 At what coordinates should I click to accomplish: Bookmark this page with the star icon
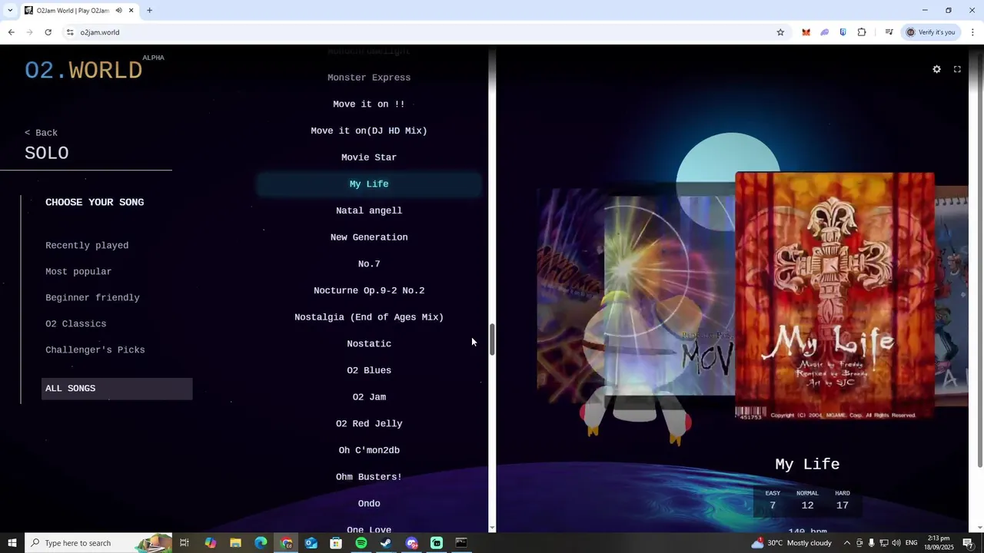(x=780, y=32)
